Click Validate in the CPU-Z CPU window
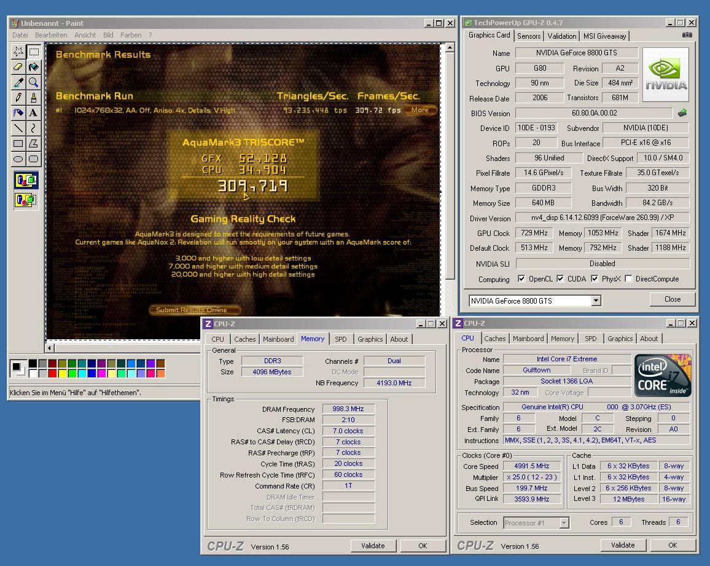This screenshot has height=566, width=710. [623, 545]
